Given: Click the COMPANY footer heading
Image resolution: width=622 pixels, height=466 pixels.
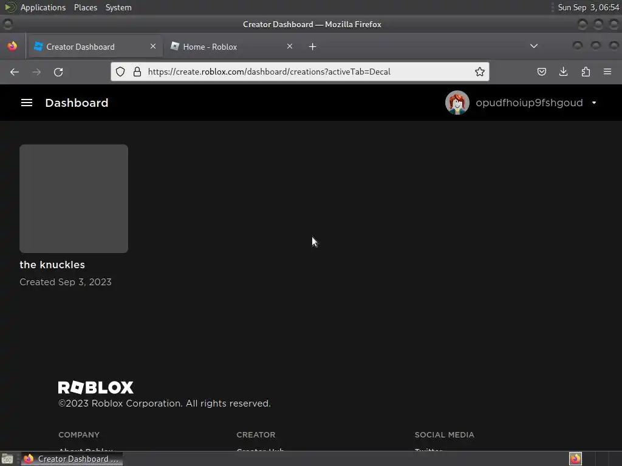Looking at the screenshot, I should point(79,434).
